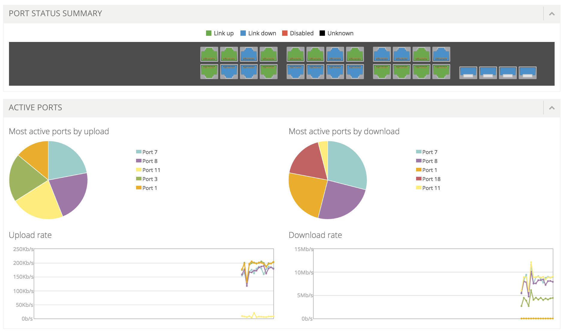Click the 250Kb/s axis label
The height and width of the screenshot is (332, 566).
pos(23,249)
